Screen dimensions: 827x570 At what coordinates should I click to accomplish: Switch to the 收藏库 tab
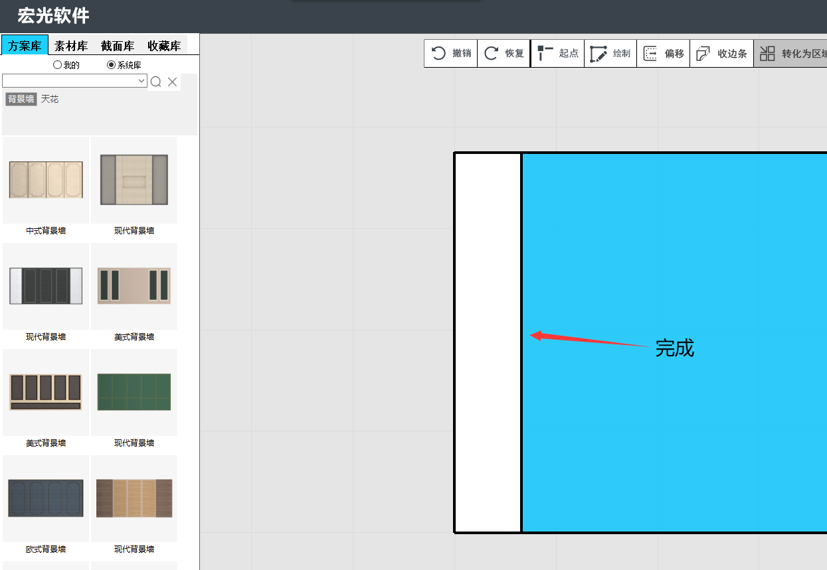click(164, 46)
